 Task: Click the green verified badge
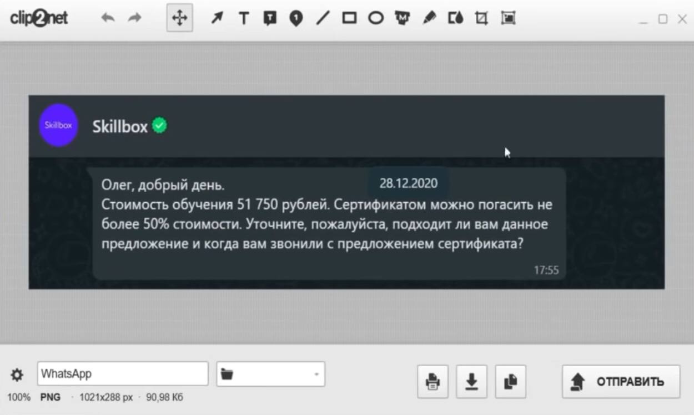[160, 126]
